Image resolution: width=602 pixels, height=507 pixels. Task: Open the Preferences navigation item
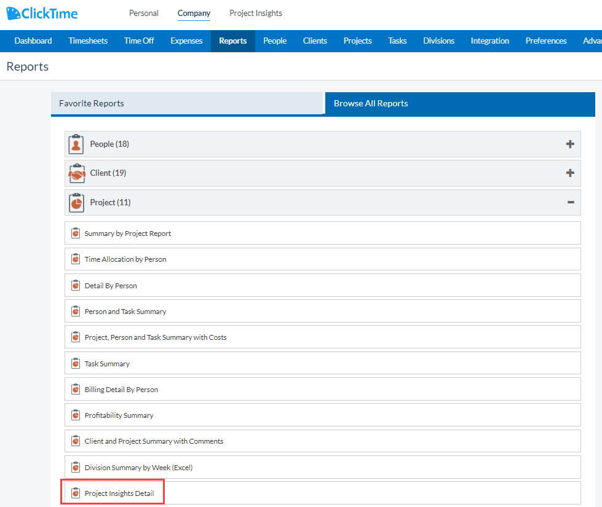pyautogui.click(x=545, y=41)
